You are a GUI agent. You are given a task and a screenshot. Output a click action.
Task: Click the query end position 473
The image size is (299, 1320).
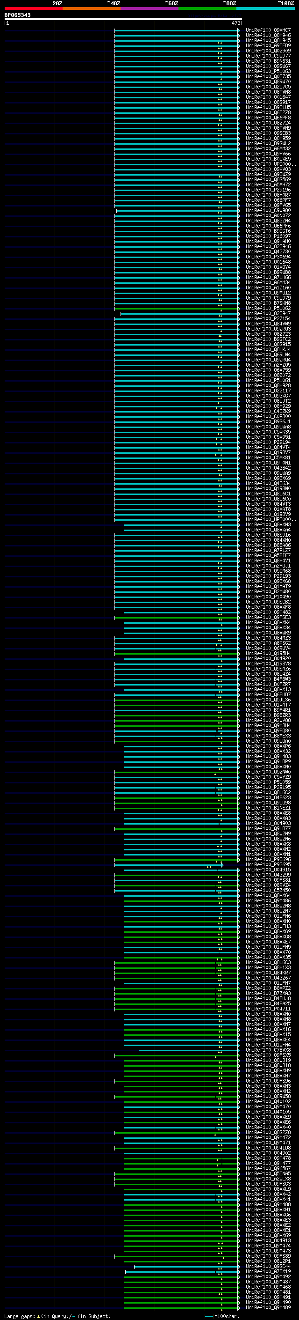(235, 23)
